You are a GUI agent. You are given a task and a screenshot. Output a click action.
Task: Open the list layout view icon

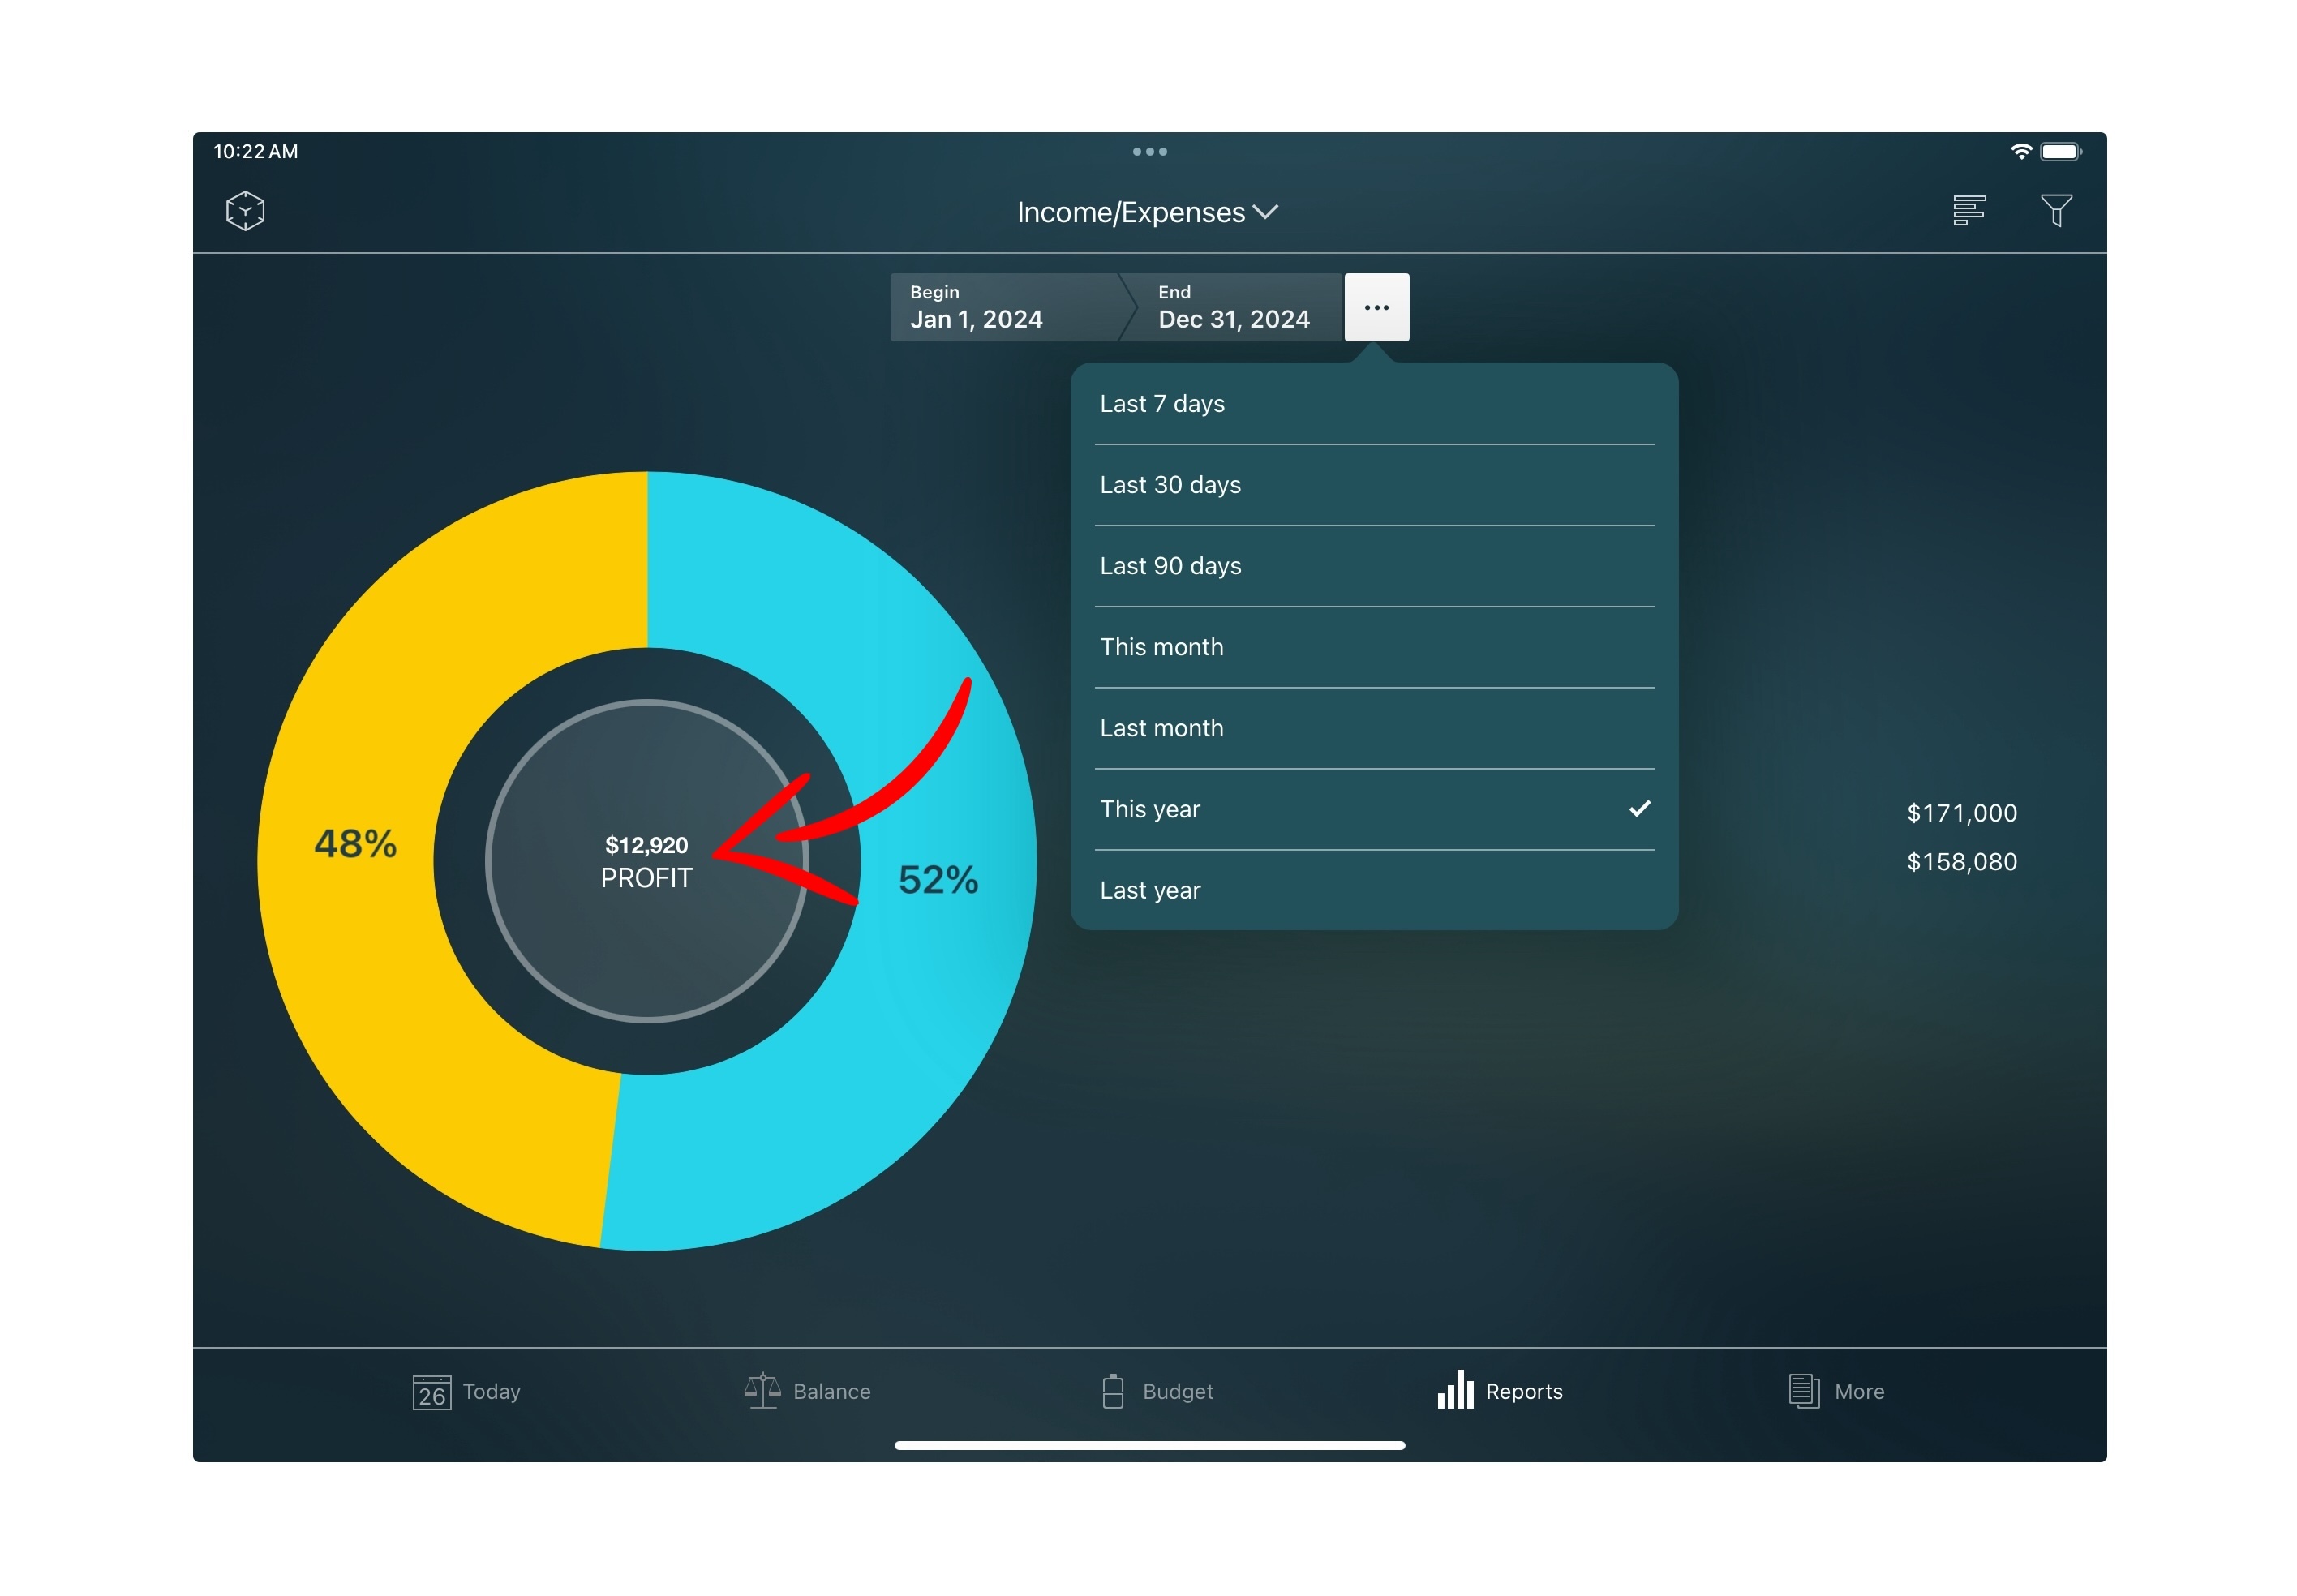[x=1968, y=210]
